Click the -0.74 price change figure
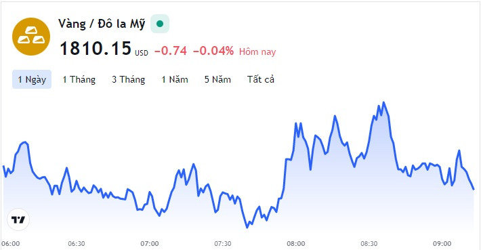Screen dimensions: 481x250 pos(171,51)
